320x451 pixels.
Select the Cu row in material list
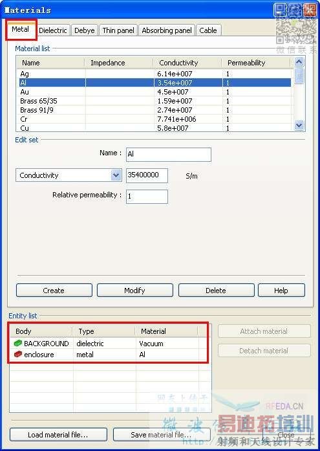point(155,127)
